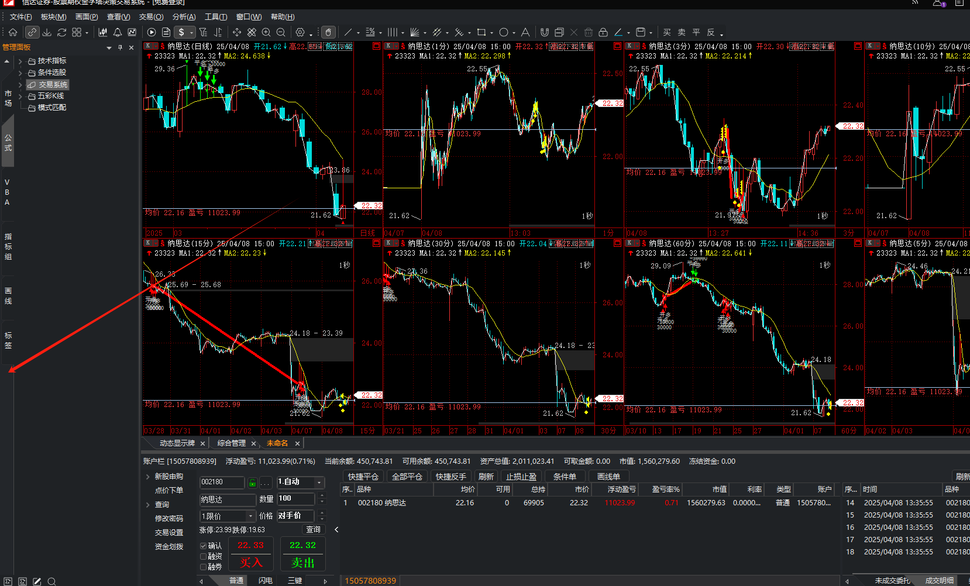Click the candlestick chart icon
This screenshot has width=970, height=586.
(103, 32)
